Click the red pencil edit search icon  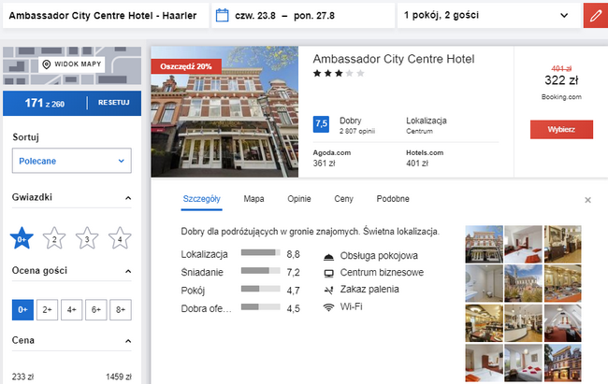596,16
